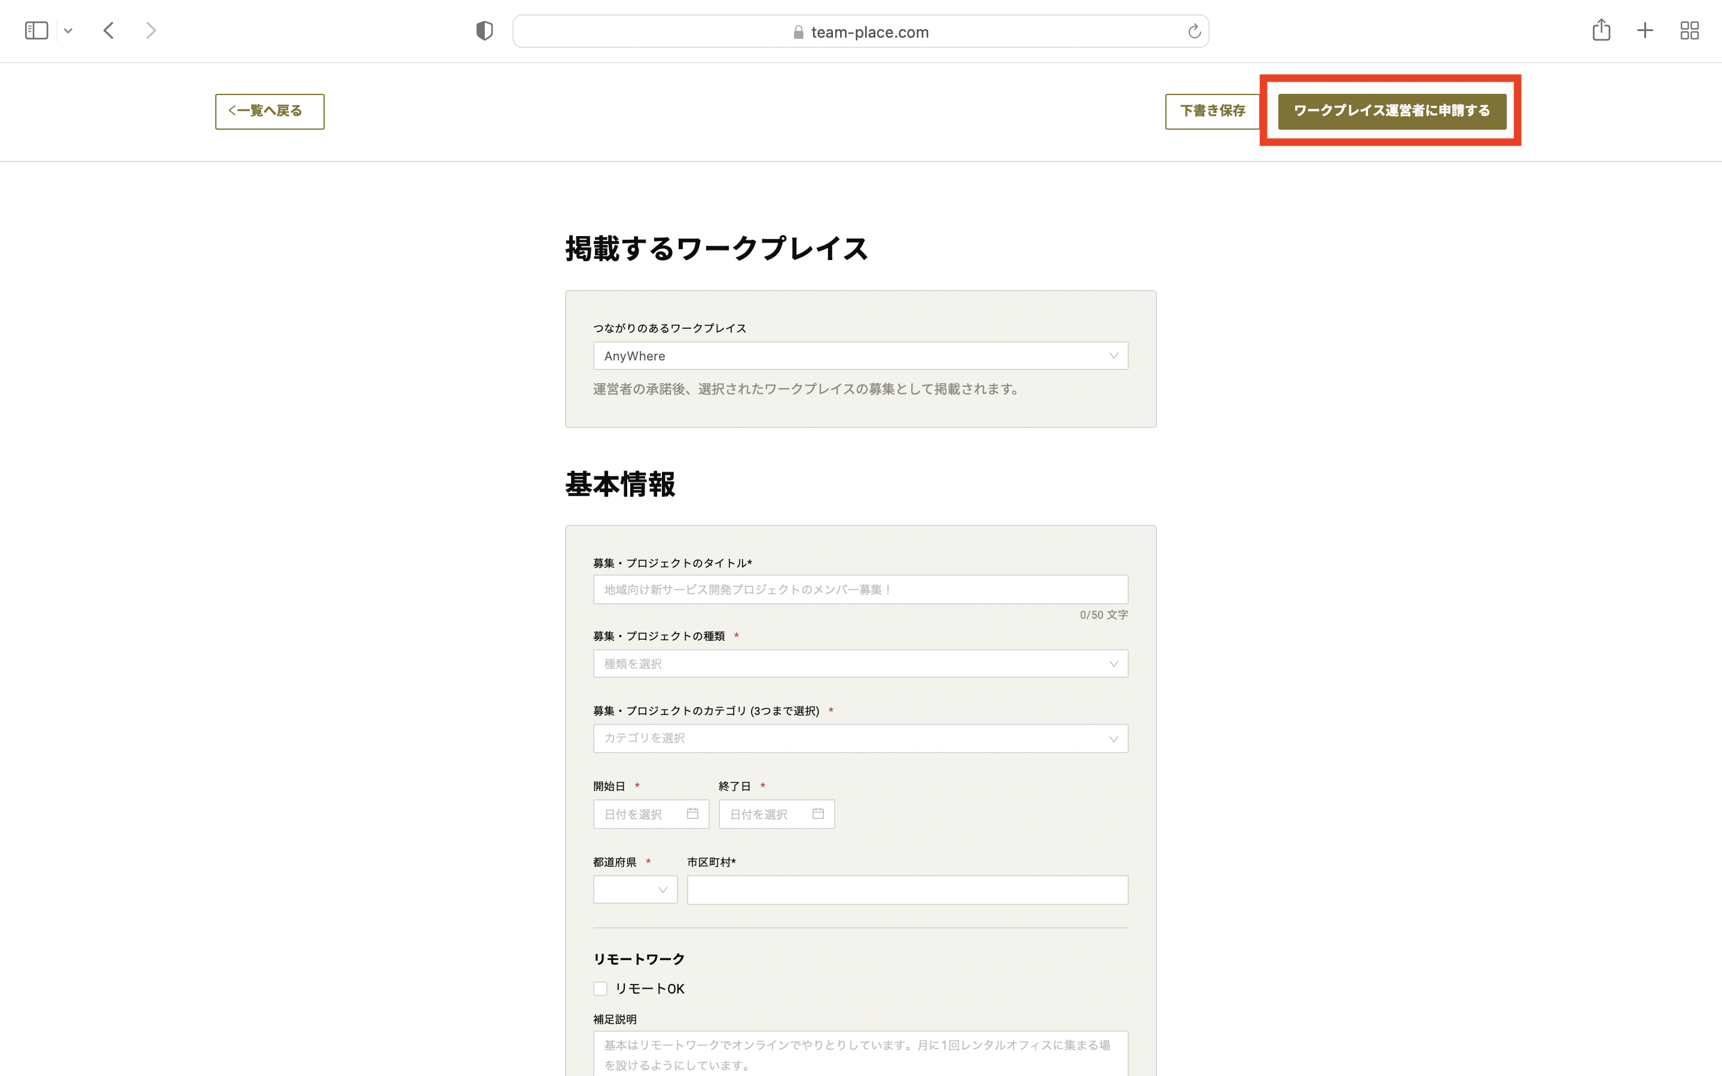Click the browser back arrow
The height and width of the screenshot is (1076, 1722).
(x=109, y=30)
